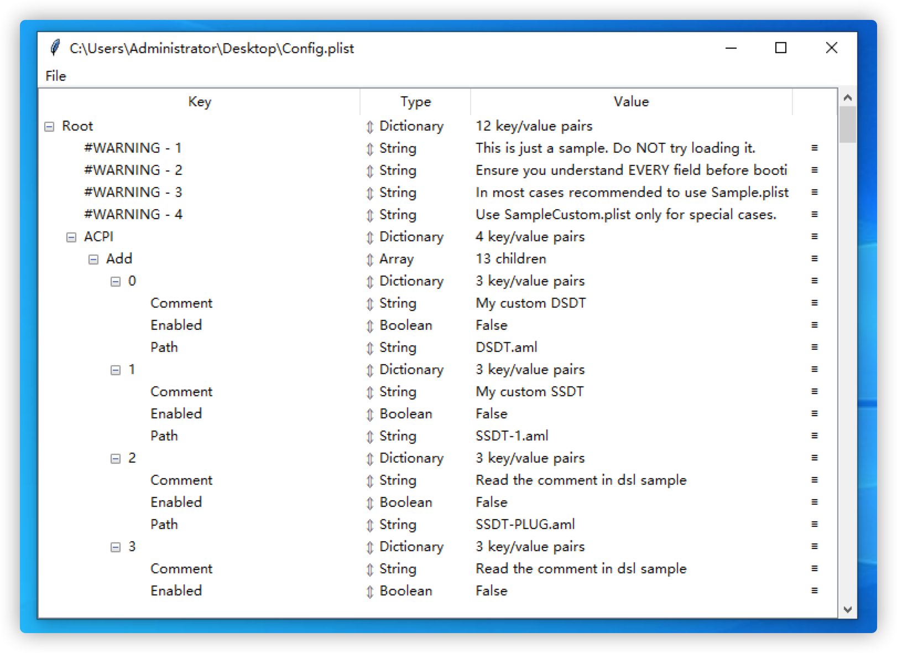Viewport: 897px width, 653px height.
Task: Select Path key under item 1
Action: point(164,436)
